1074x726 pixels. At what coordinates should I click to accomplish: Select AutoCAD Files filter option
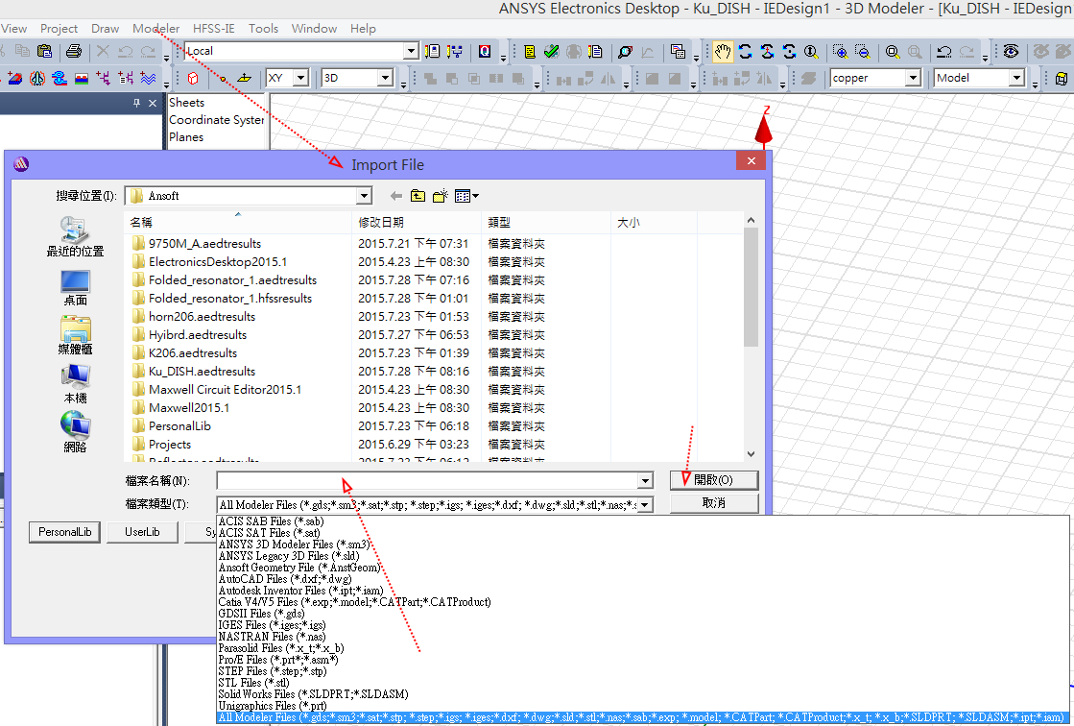pos(285,579)
